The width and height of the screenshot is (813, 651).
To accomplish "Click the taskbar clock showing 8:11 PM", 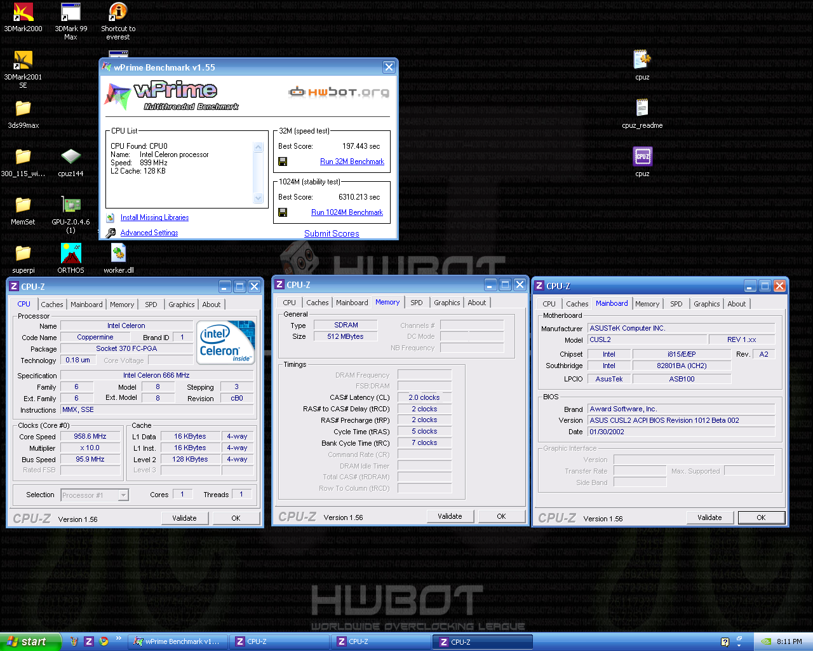I will (x=789, y=641).
